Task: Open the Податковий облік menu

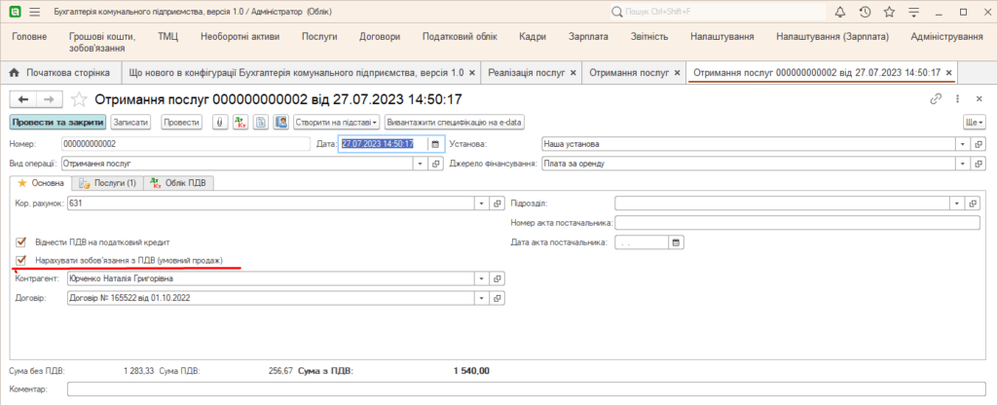Action: click(x=460, y=36)
